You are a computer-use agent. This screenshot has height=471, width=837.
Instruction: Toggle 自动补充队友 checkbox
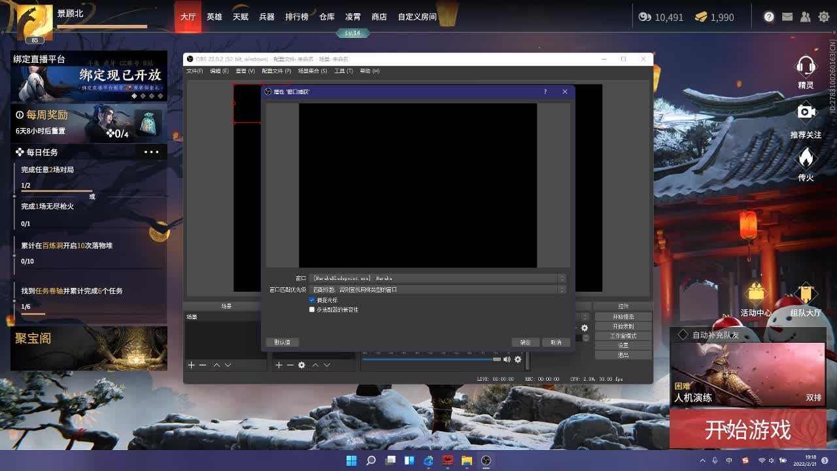click(683, 334)
